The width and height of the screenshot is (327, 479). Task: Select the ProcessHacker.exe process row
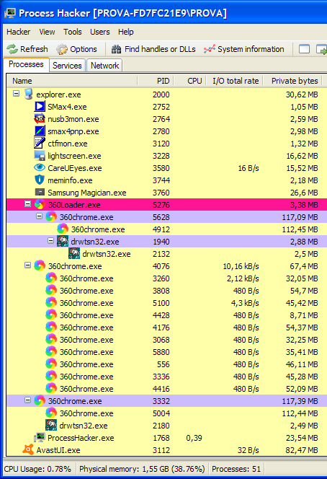(x=166, y=438)
